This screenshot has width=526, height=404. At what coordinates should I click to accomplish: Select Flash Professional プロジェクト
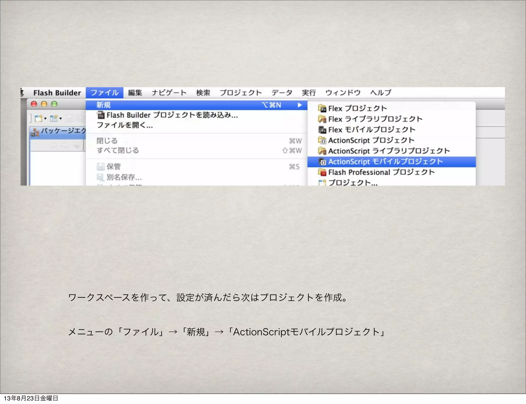(391, 172)
